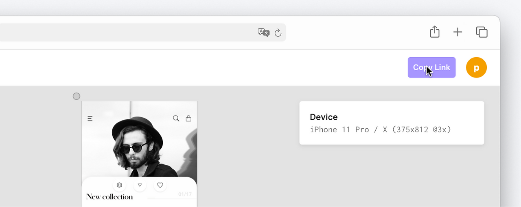Screen dimensions: 521x207
Task: Click the model photo in preview
Action: click(x=138, y=146)
